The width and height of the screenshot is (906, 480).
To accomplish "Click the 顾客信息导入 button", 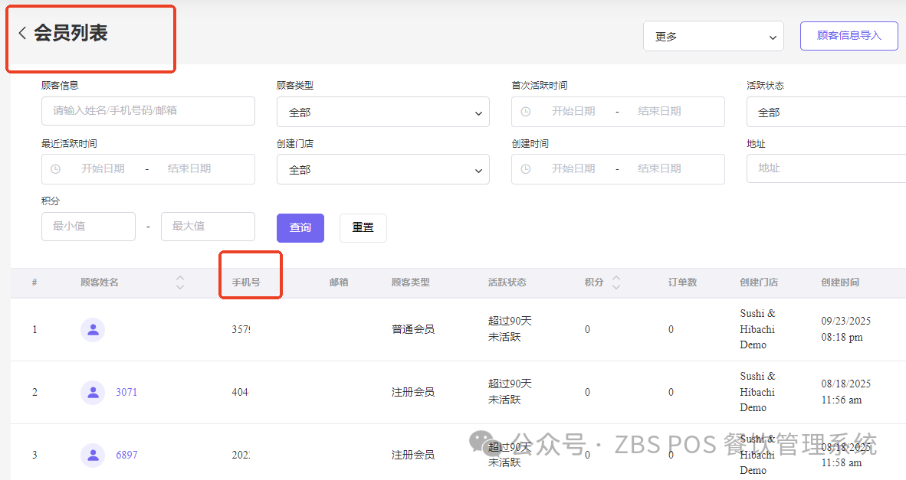I will (x=849, y=36).
